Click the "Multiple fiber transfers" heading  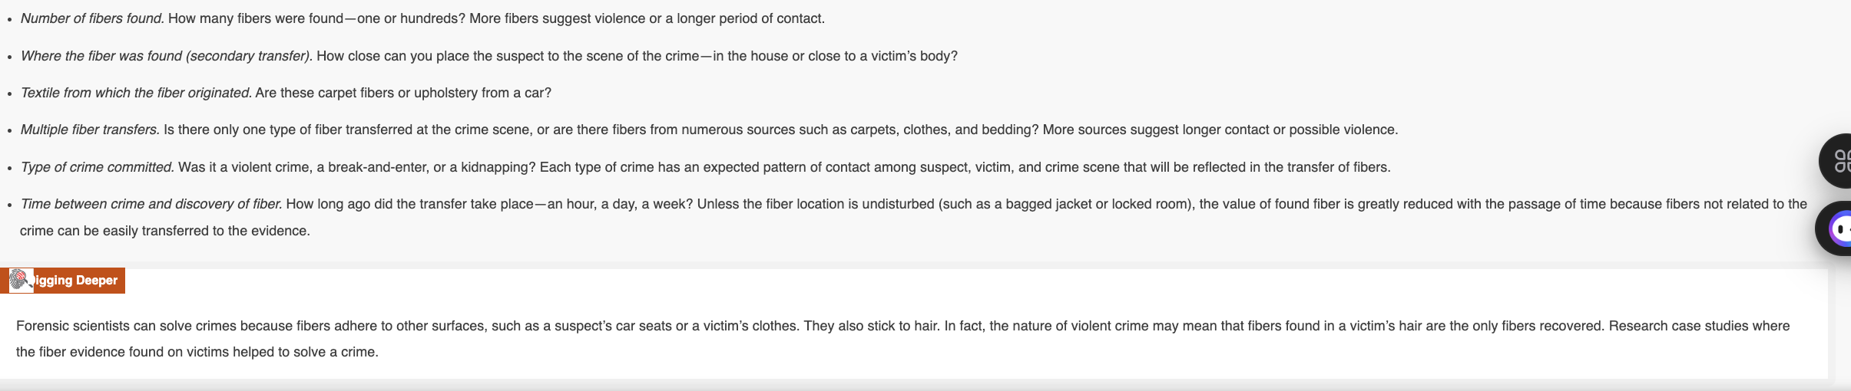point(90,130)
